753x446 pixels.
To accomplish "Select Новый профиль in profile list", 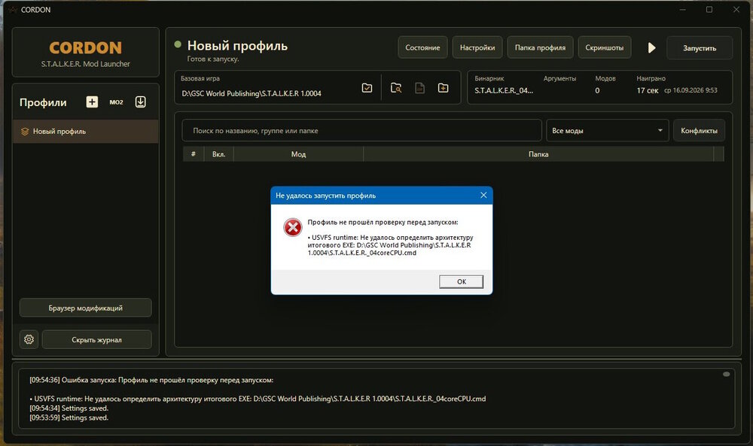I will tap(86, 132).
